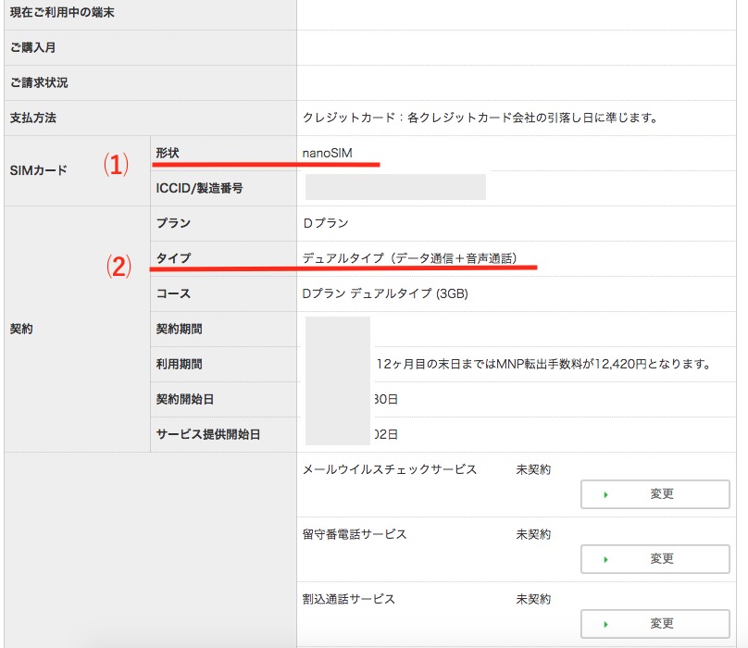This screenshot has width=748, height=648.
Task: Click the red (1) annotation marker
Action: click(115, 165)
